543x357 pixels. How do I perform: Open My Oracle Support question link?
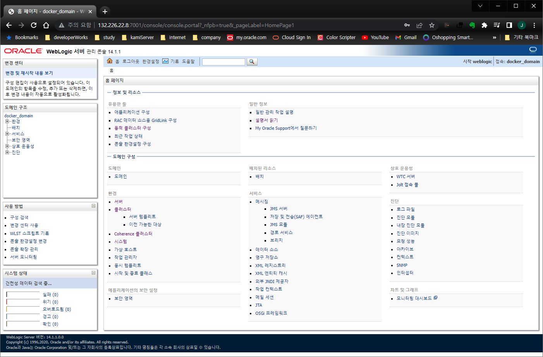point(286,128)
